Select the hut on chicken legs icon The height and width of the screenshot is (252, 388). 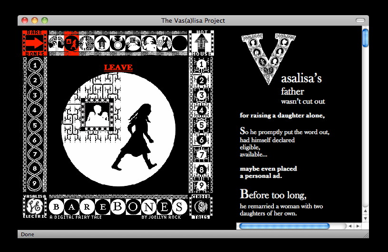(x=102, y=43)
